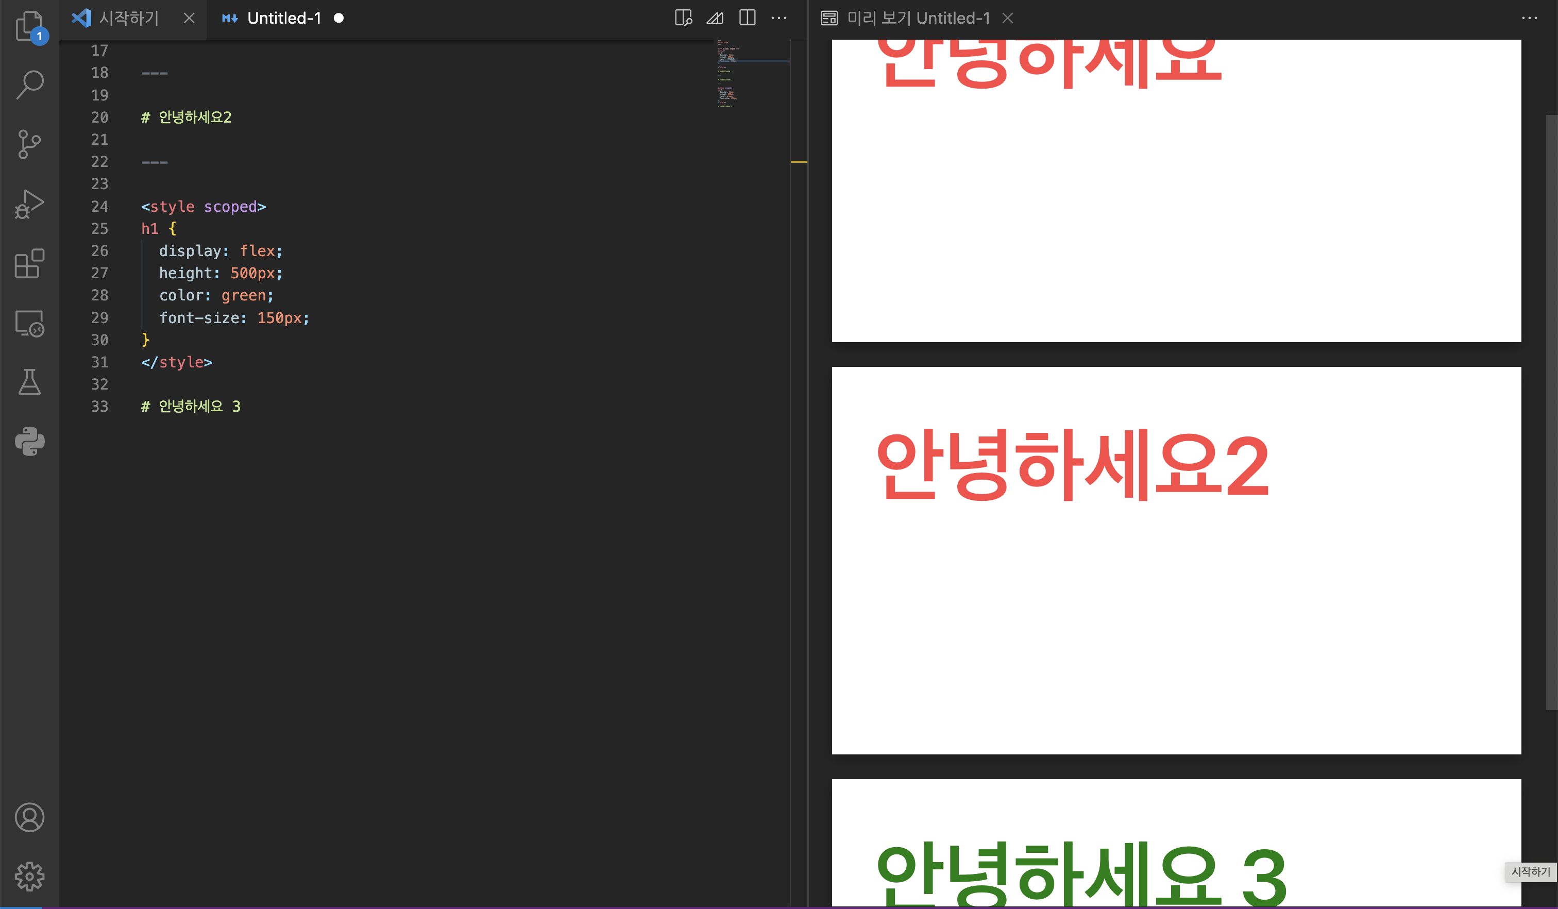Open the Search view icon

pos(29,85)
